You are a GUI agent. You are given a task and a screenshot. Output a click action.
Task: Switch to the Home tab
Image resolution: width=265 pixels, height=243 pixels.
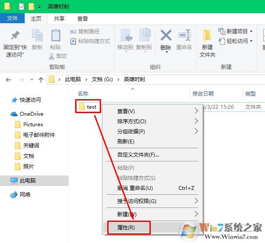point(36,18)
